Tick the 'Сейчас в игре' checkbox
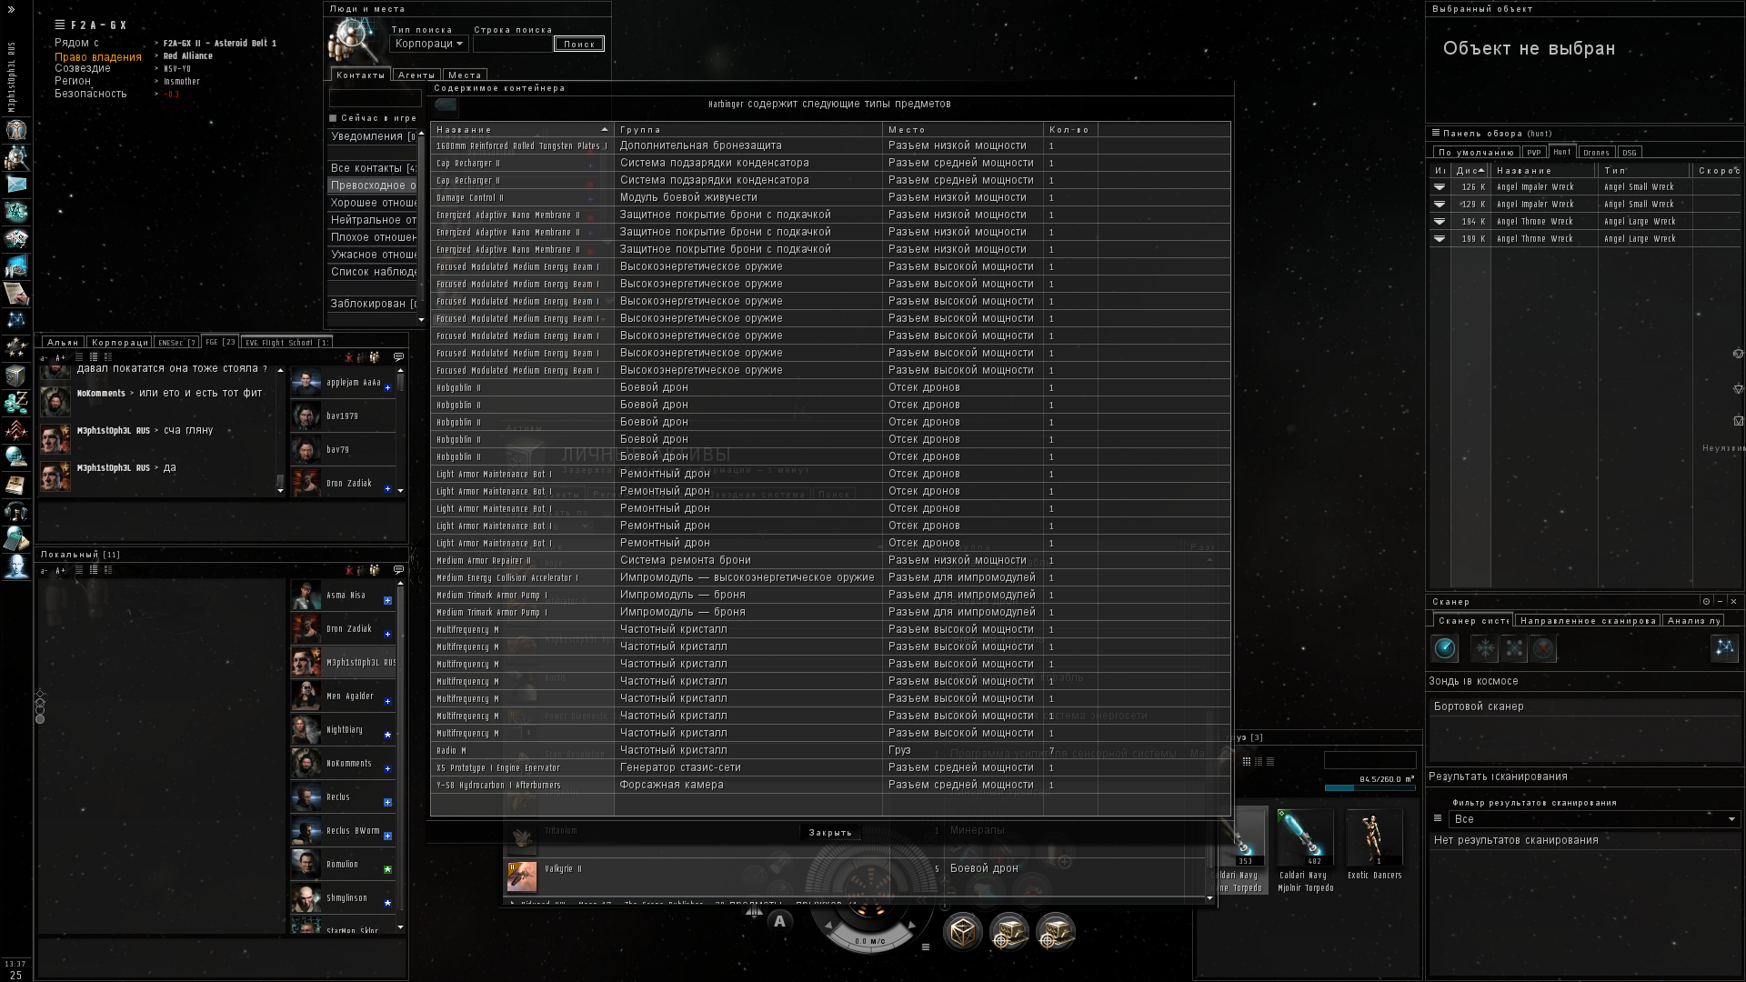Image resolution: width=1746 pixels, height=982 pixels. click(333, 118)
